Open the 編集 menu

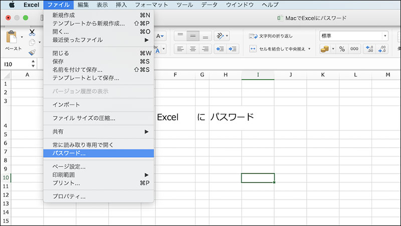pos(83,4)
